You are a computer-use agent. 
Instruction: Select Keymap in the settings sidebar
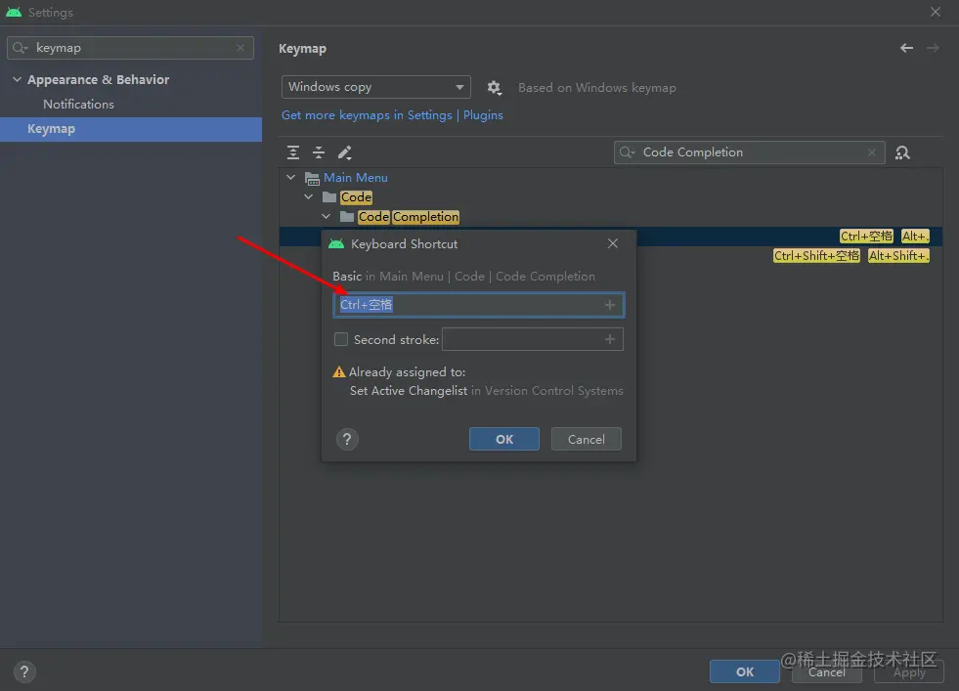[131, 129]
